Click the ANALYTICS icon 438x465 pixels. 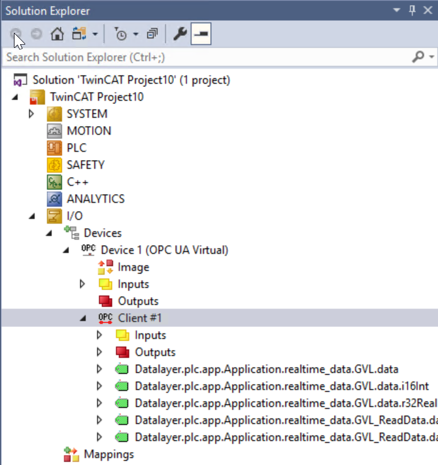(x=54, y=199)
